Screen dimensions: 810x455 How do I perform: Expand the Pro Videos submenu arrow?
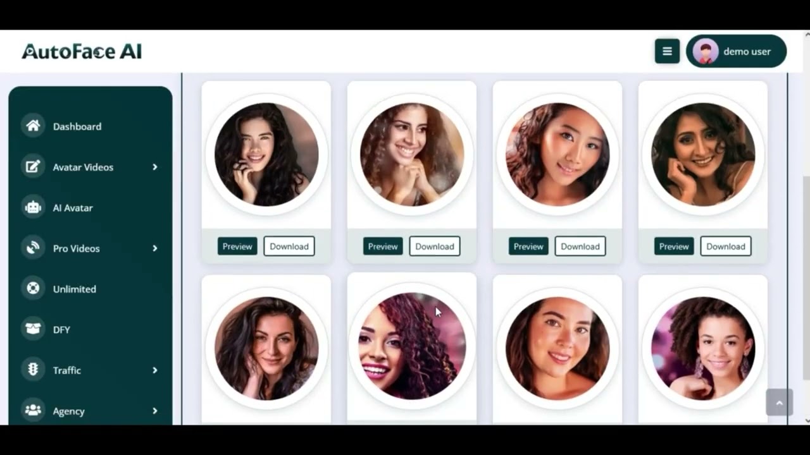(x=154, y=248)
